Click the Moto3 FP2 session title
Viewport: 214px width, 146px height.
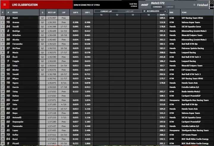pos(158,3)
